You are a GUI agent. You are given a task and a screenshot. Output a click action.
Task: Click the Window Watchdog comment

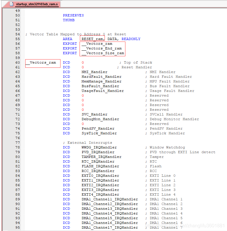165,147
